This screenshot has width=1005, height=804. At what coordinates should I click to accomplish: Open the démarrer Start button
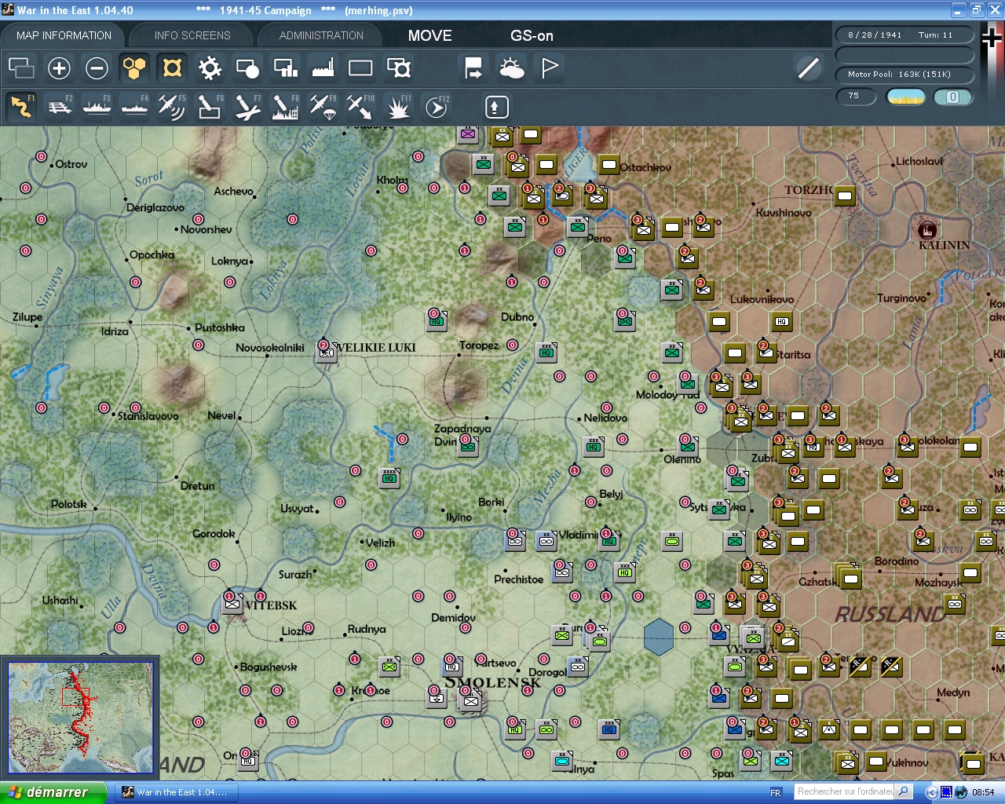(x=53, y=792)
